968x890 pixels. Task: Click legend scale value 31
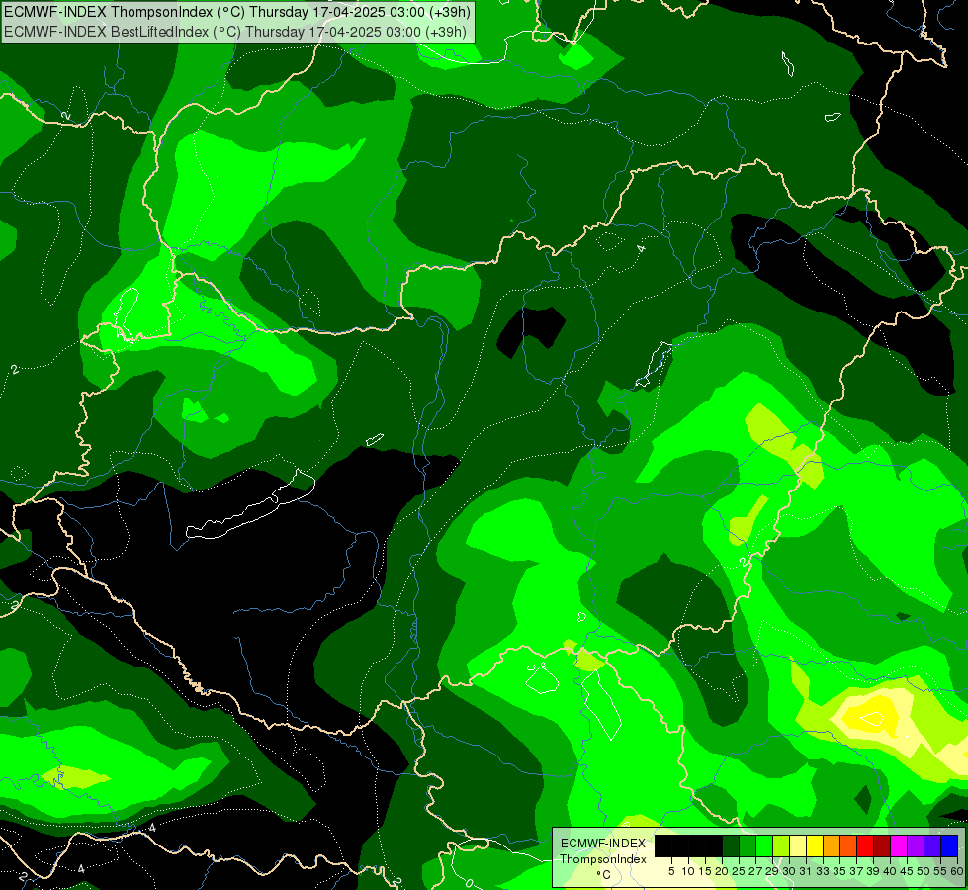pyautogui.click(x=806, y=871)
